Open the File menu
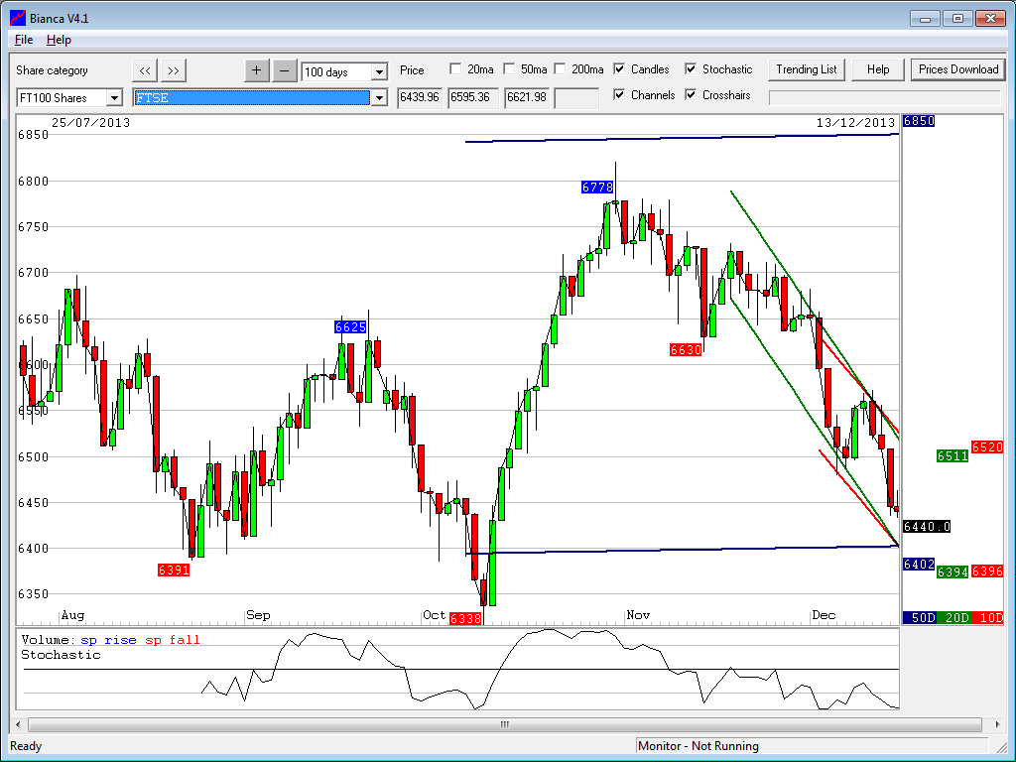Image resolution: width=1016 pixels, height=762 pixels. pos(24,40)
